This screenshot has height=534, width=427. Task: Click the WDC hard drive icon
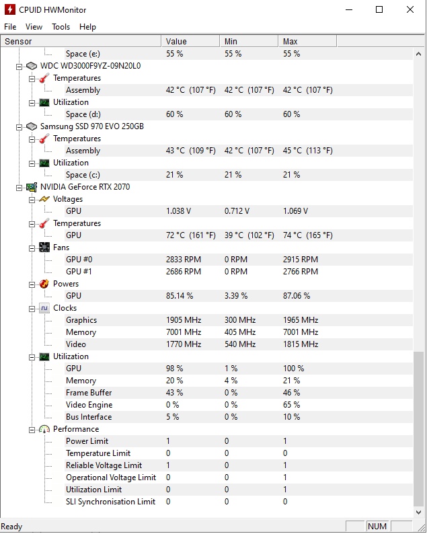click(31, 66)
